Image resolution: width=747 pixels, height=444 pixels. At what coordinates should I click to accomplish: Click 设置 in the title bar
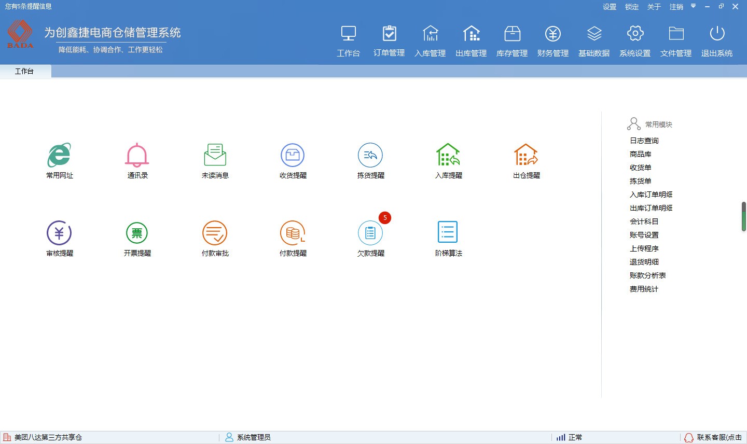(x=610, y=7)
